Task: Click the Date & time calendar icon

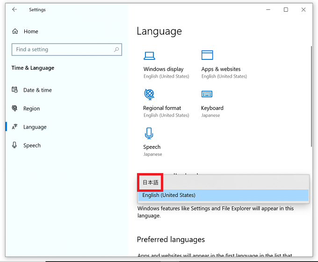Action: [x=14, y=90]
